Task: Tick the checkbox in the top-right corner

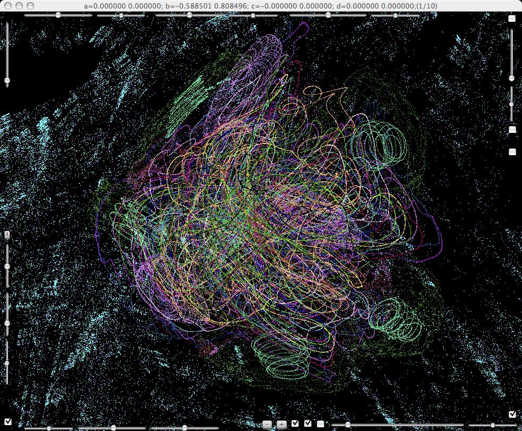Action: tap(512, 19)
